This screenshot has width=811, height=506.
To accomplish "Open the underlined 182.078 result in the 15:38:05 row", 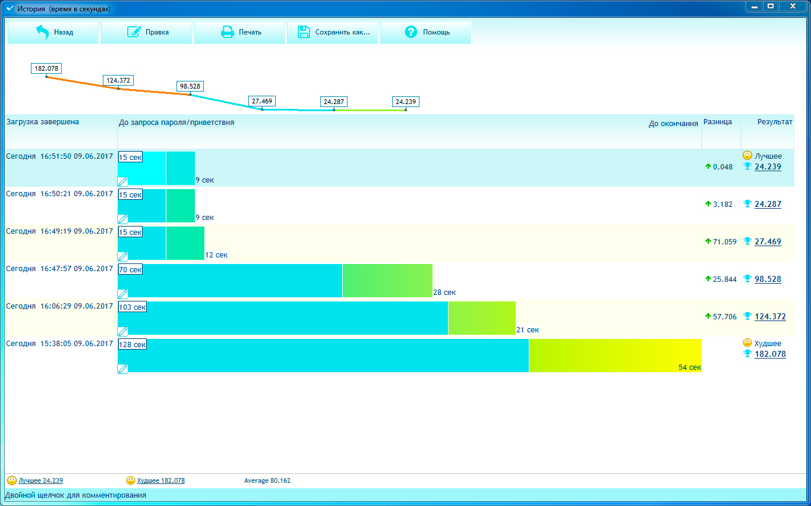I will pyautogui.click(x=770, y=354).
